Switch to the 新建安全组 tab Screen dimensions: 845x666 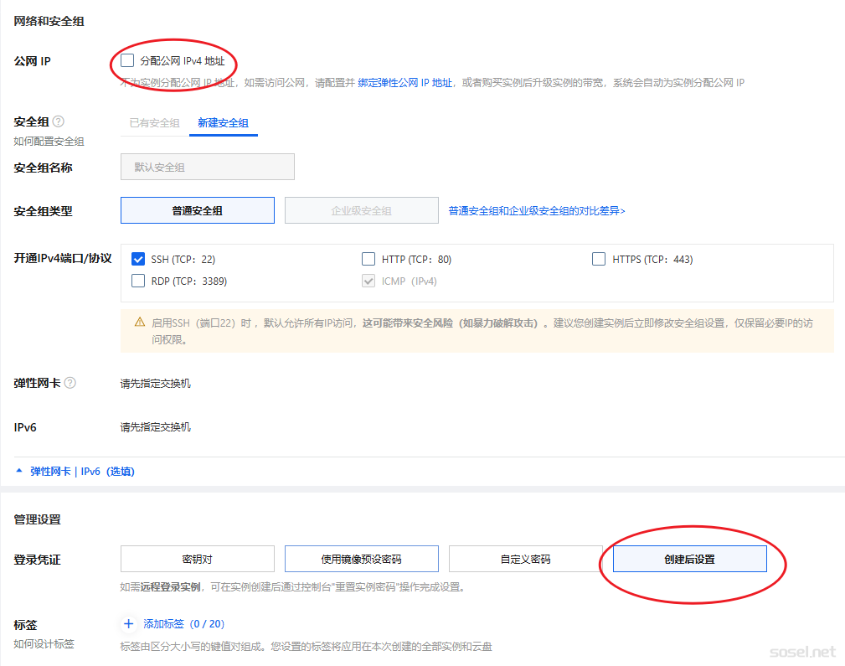point(223,123)
